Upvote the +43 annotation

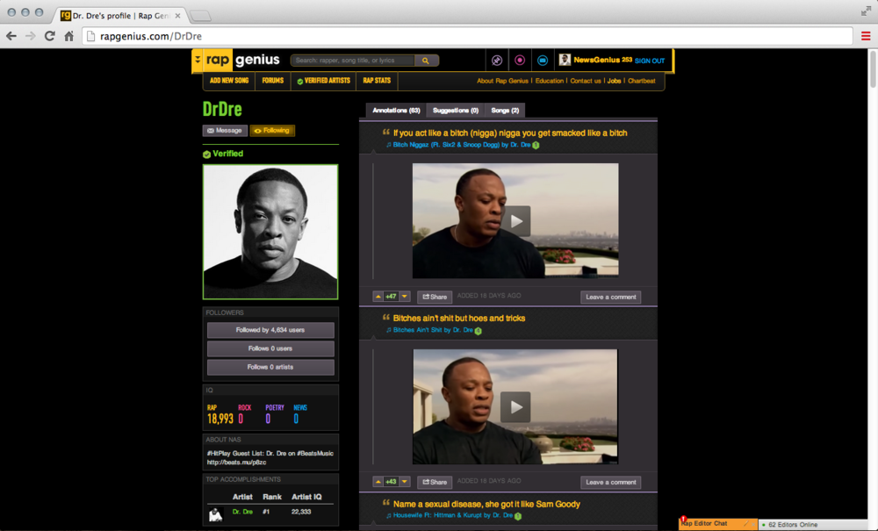378,482
